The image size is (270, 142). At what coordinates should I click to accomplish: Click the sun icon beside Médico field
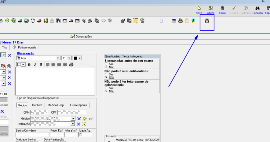click(85, 119)
